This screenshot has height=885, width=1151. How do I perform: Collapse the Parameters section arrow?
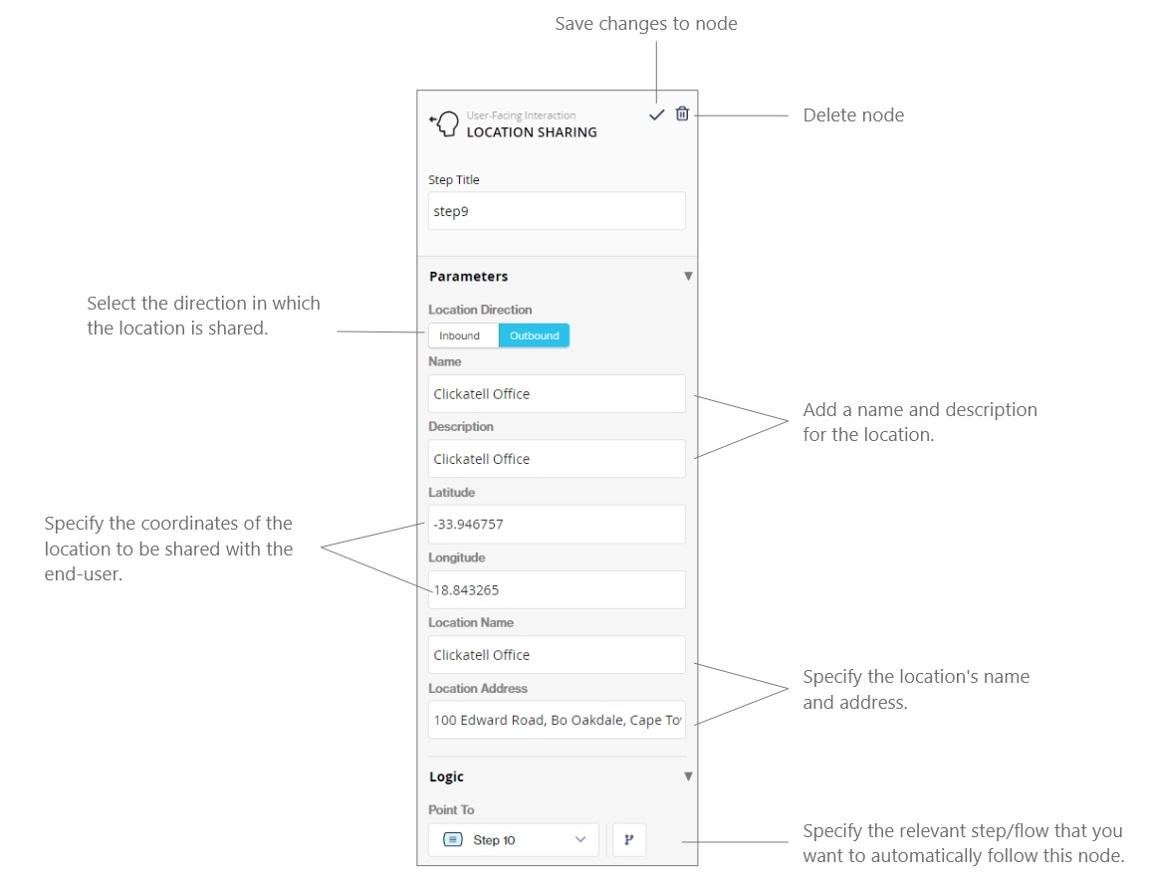point(687,277)
